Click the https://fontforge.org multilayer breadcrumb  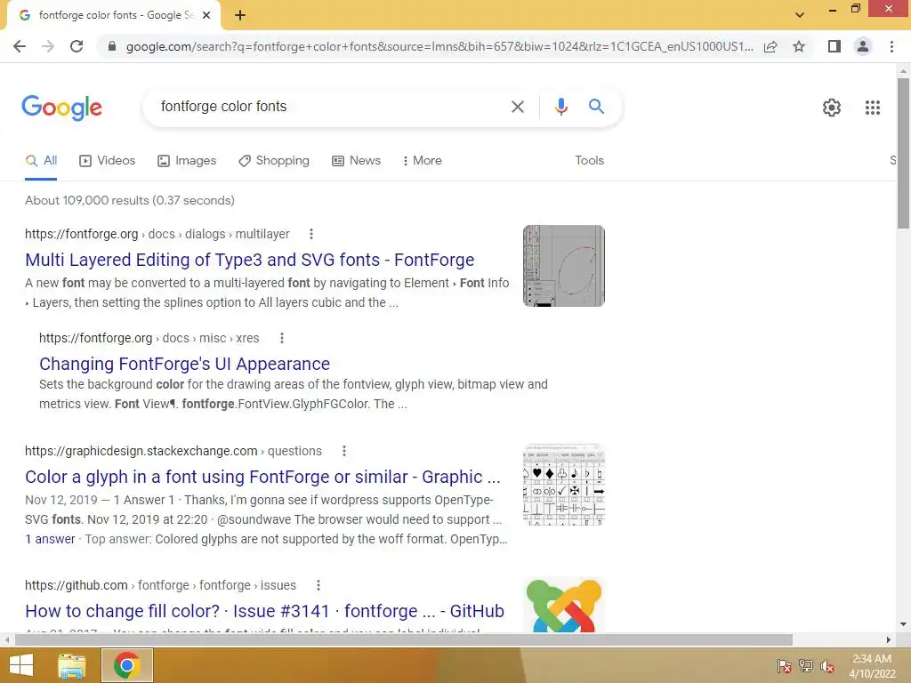(x=157, y=234)
